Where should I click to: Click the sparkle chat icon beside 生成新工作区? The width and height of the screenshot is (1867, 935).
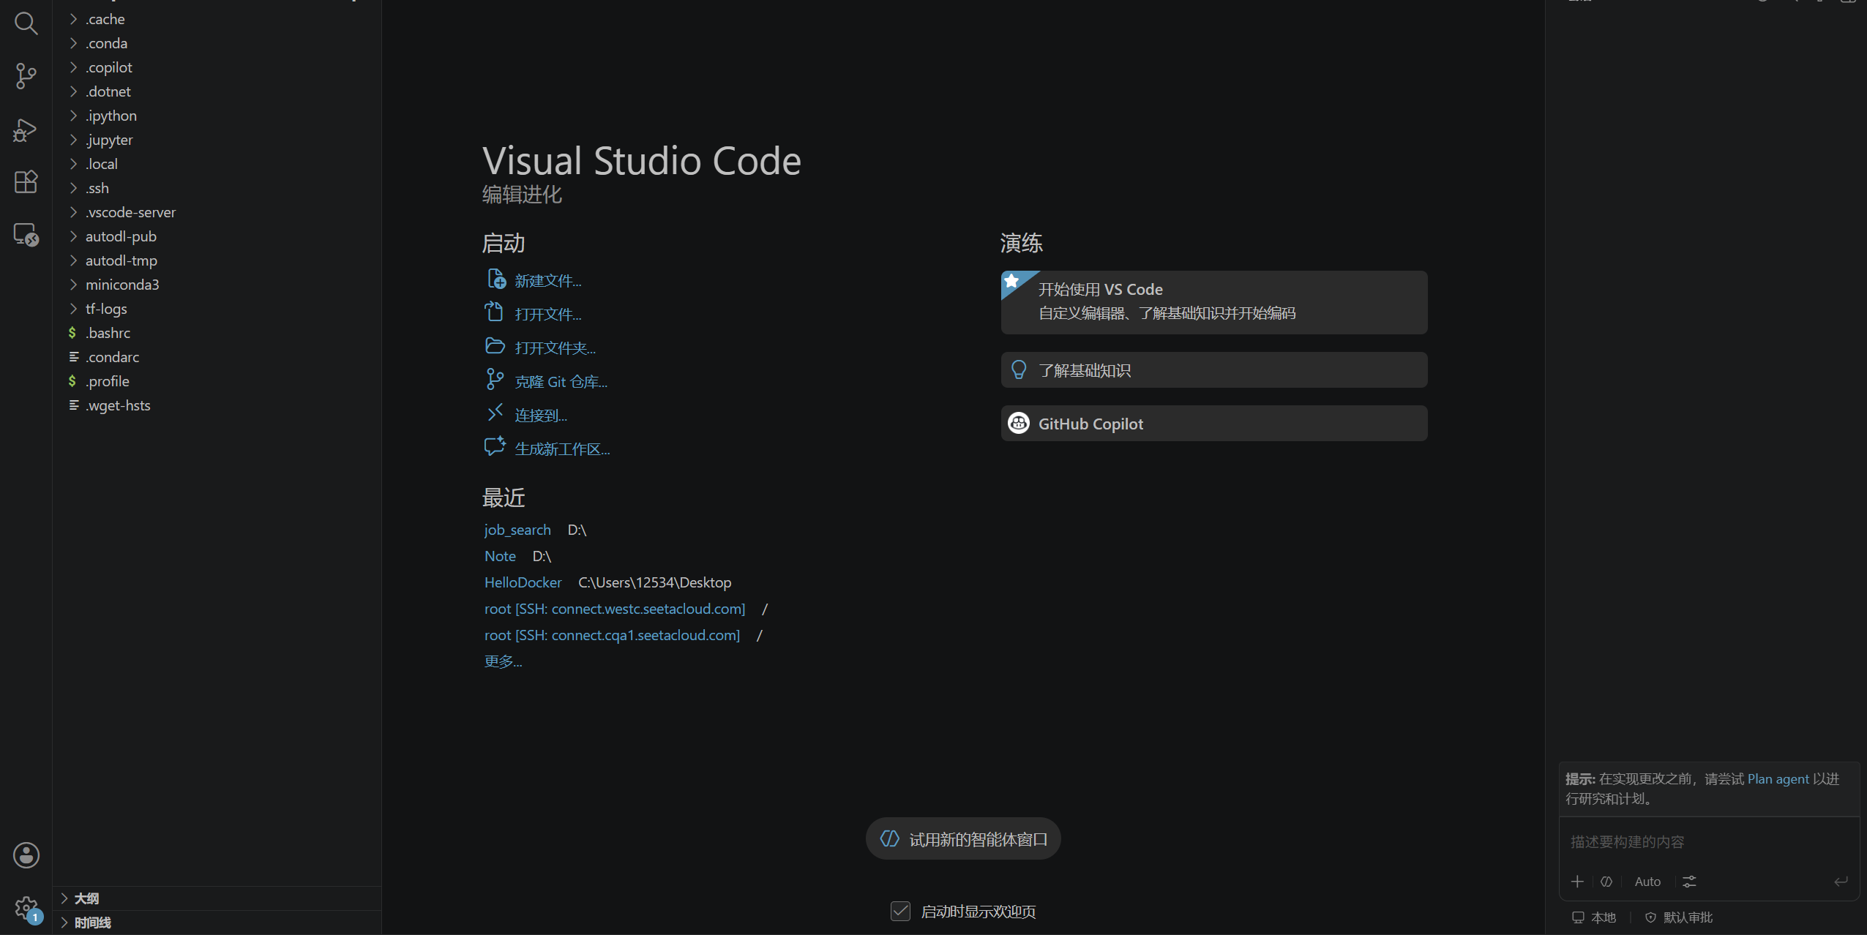point(495,446)
